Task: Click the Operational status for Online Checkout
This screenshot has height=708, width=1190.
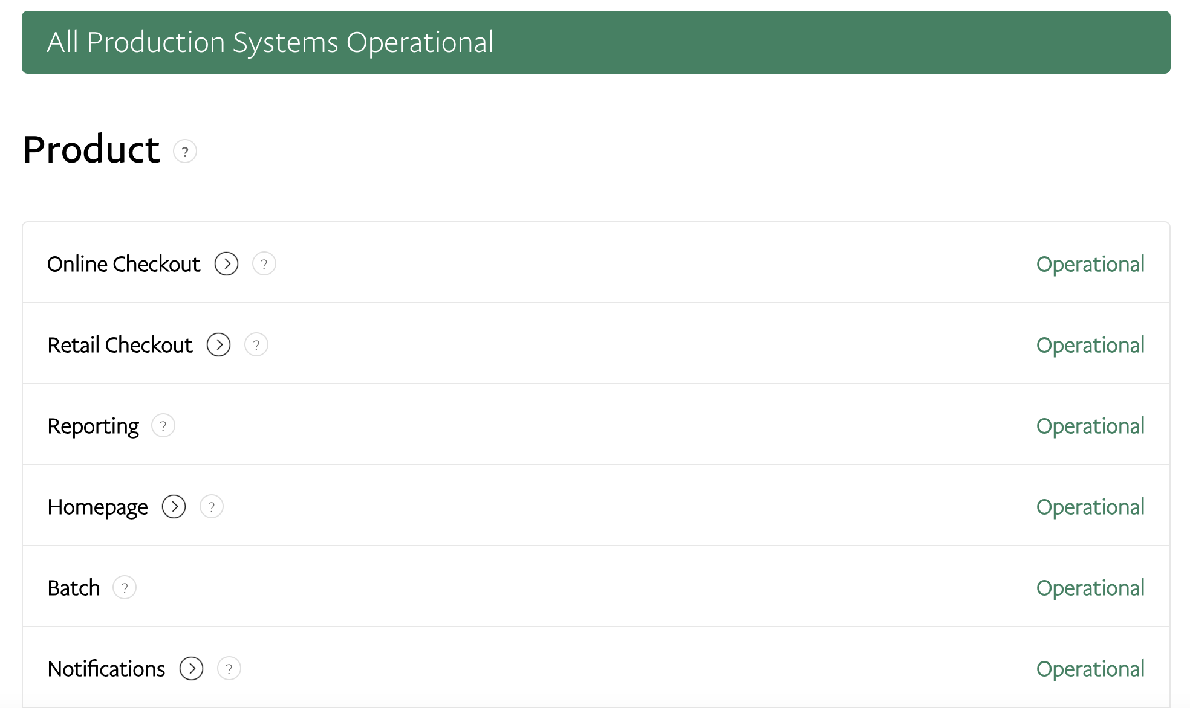Action: (1090, 263)
